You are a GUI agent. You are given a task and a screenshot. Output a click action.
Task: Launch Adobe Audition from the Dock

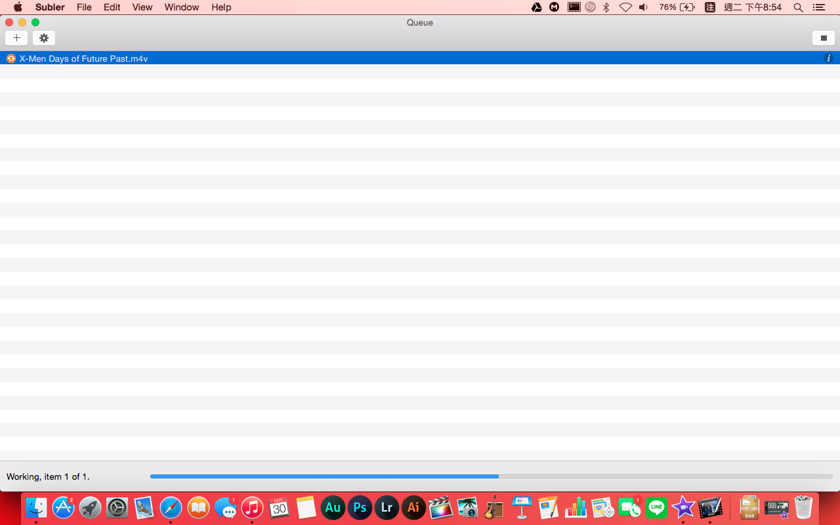point(333,507)
